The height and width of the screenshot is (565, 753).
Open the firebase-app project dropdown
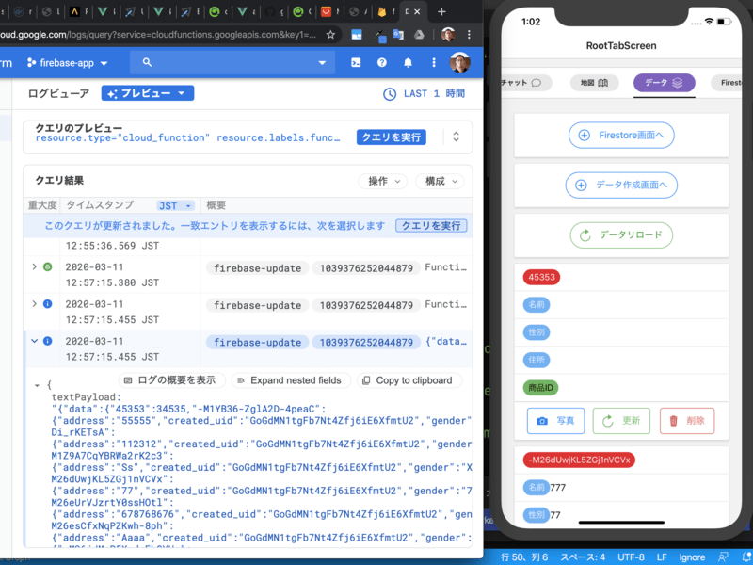[x=68, y=63]
